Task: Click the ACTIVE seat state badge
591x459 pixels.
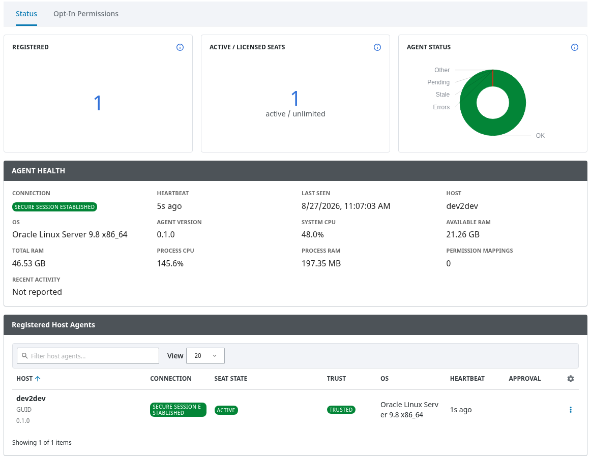Action: pos(226,410)
